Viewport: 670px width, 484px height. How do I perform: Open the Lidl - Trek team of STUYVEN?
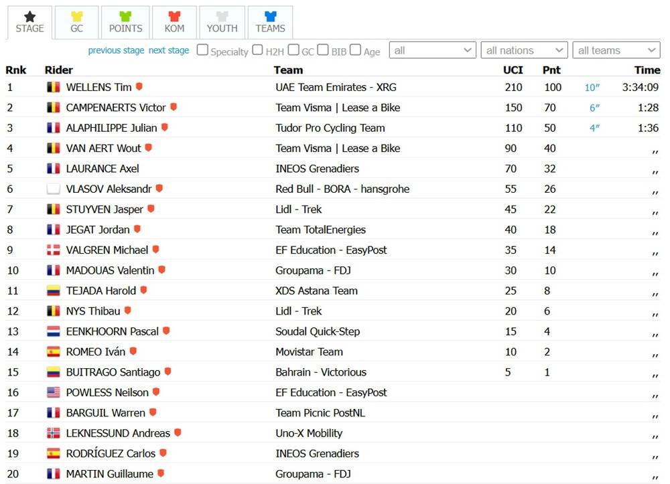[x=298, y=210]
